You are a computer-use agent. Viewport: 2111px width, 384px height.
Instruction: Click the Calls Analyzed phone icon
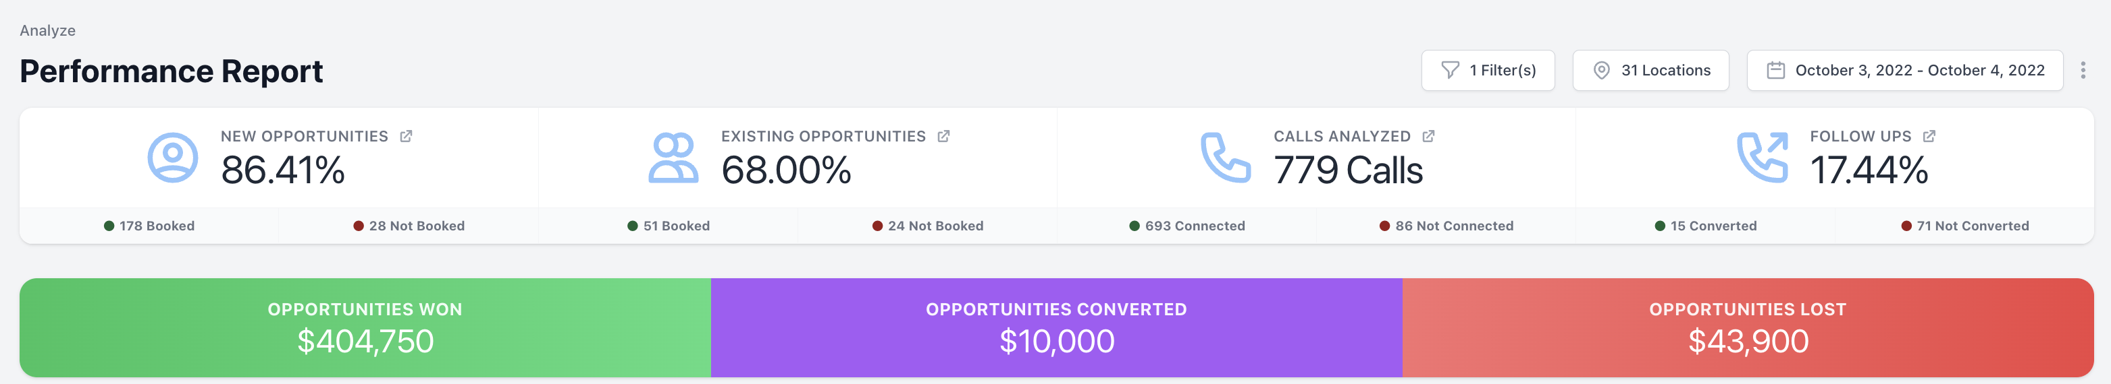coord(1226,158)
